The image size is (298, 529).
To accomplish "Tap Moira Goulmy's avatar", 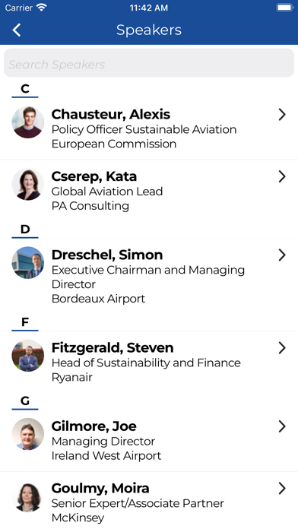I will coord(27,496).
